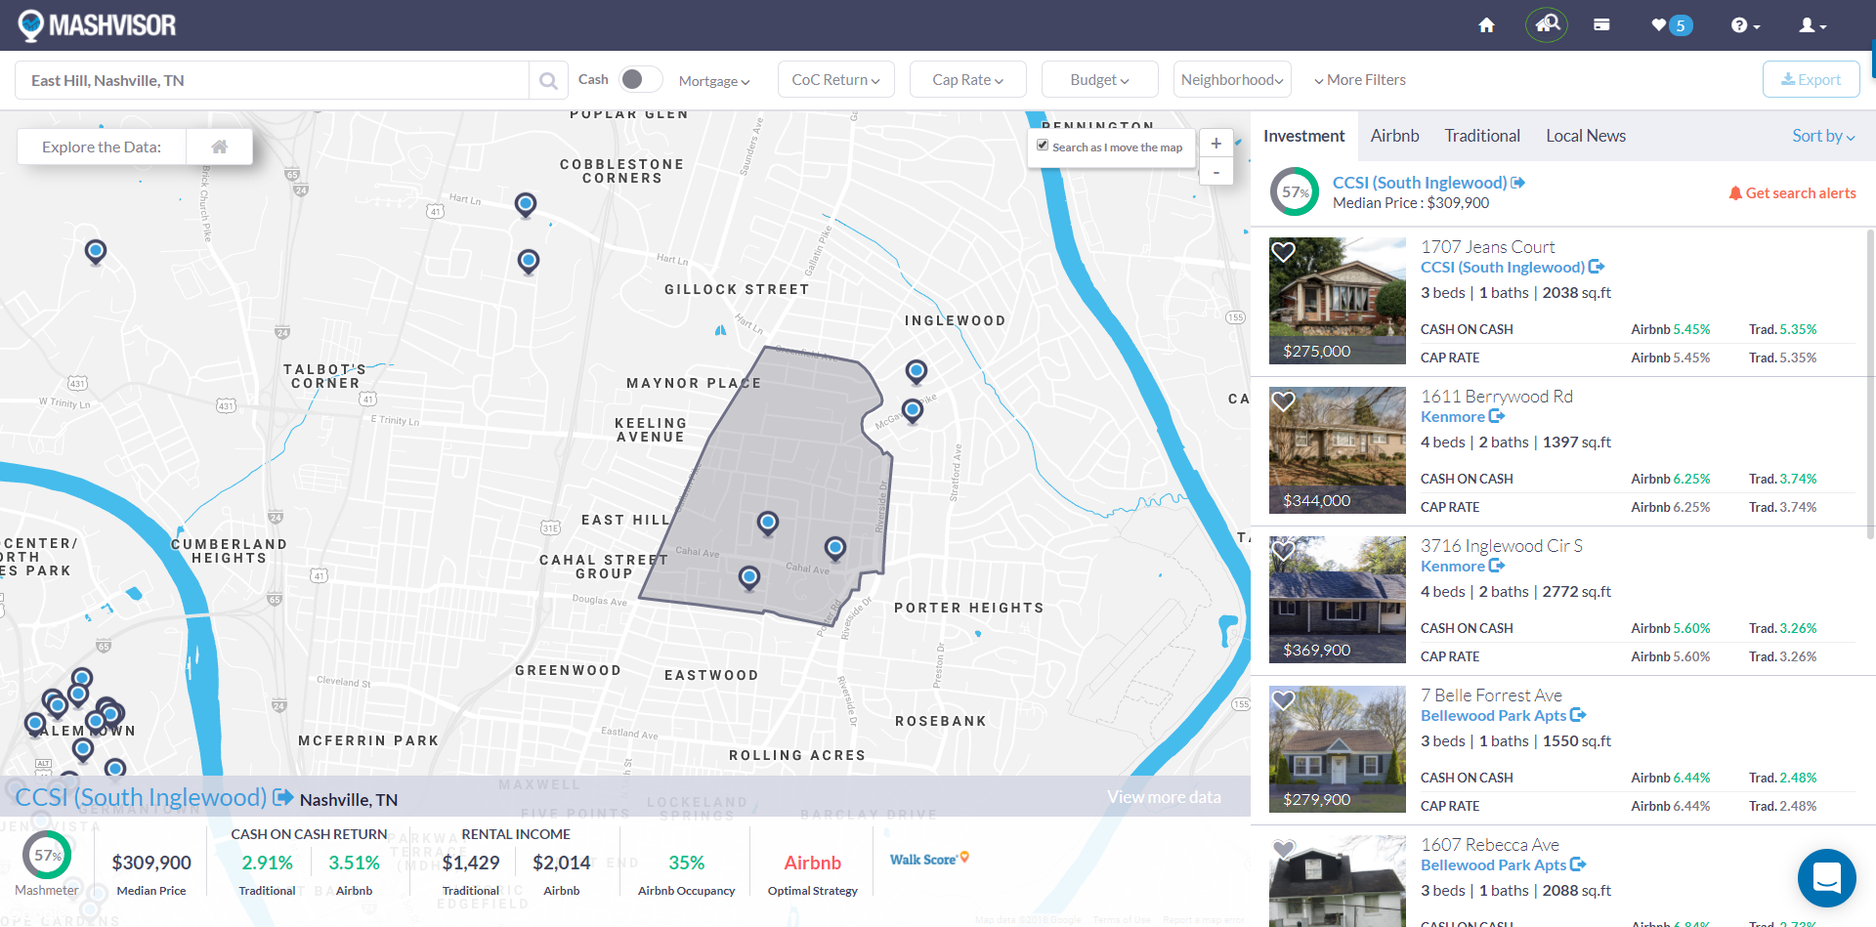Open the property search icon in navbar
The width and height of the screenshot is (1876, 927).
pyautogui.click(x=1547, y=24)
